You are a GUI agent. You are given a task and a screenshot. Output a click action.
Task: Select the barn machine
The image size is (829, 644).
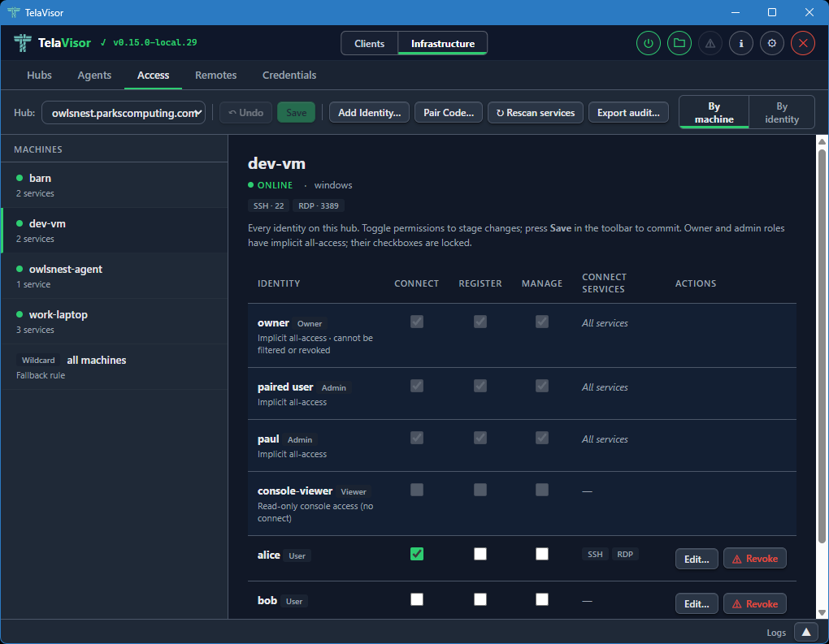pos(115,185)
